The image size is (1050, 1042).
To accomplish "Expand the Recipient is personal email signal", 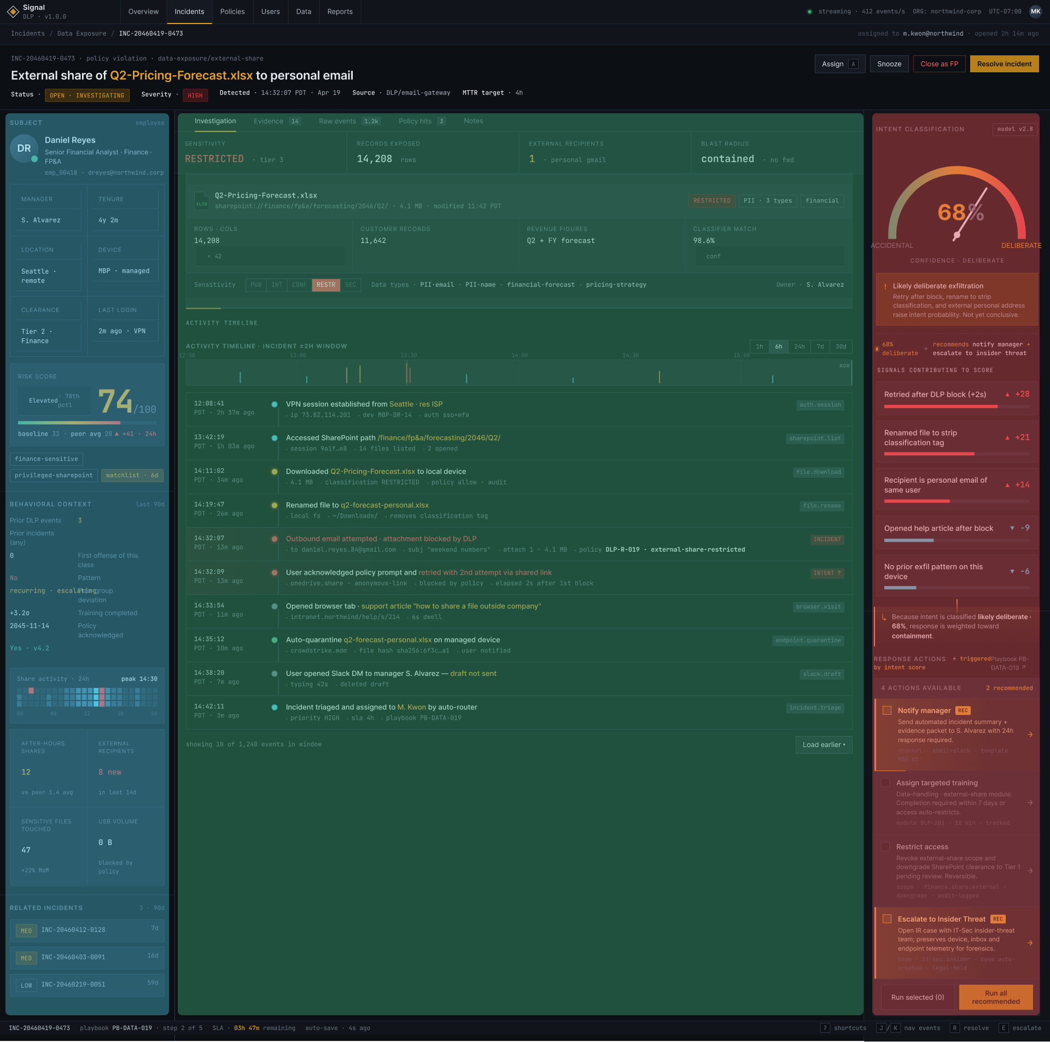I will 956,489.
